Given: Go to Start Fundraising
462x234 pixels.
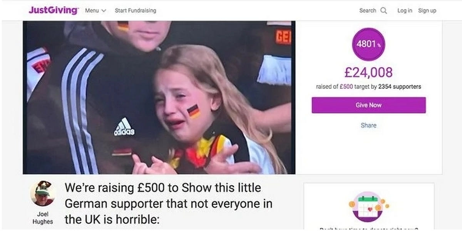Looking at the screenshot, I should (136, 11).
